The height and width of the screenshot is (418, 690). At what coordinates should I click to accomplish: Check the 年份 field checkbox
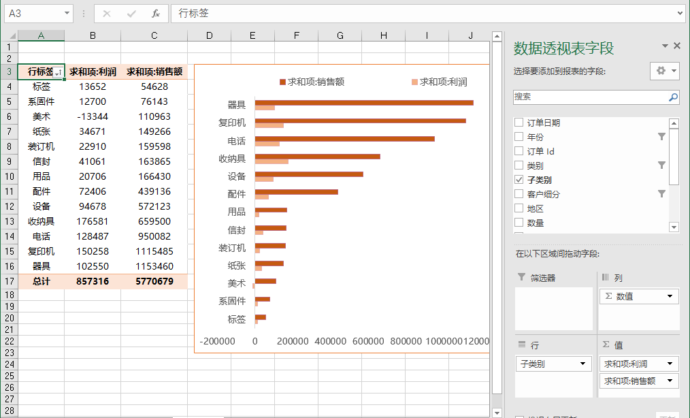(519, 137)
